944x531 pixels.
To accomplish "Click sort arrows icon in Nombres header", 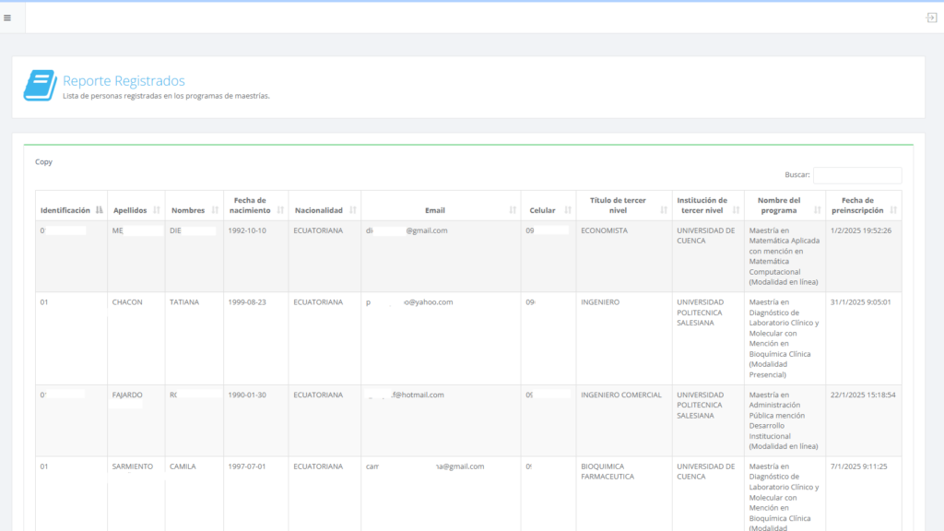I will point(215,210).
